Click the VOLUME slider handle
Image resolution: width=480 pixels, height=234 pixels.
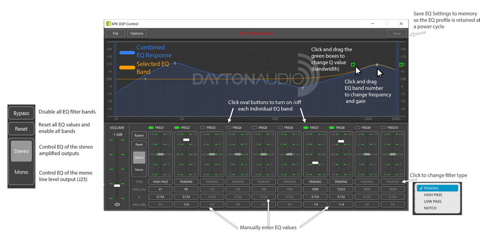(117, 186)
